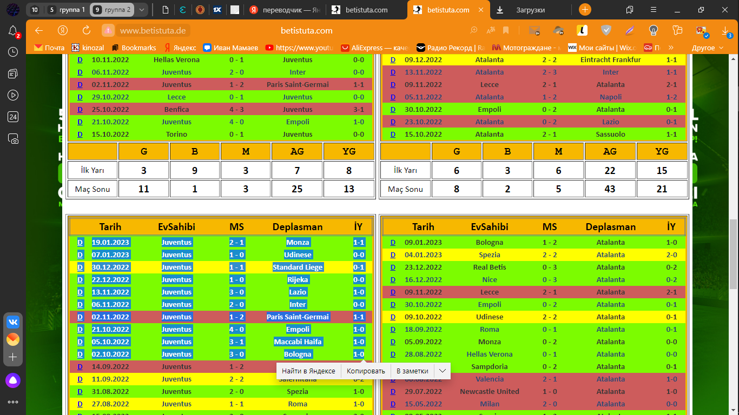Open the notifications bell in sidebar
Viewport: 739px width, 415px height.
[x=13, y=31]
